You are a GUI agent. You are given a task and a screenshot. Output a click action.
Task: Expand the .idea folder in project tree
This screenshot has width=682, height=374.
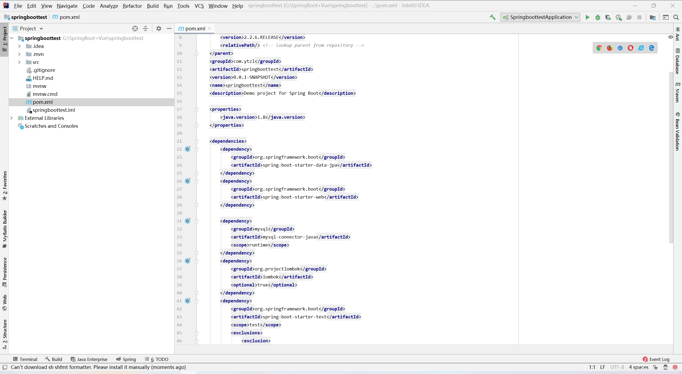pyautogui.click(x=19, y=46)
